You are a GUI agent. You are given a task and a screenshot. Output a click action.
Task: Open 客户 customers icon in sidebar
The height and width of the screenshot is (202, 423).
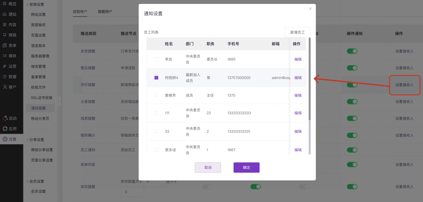tap(9, 87)
